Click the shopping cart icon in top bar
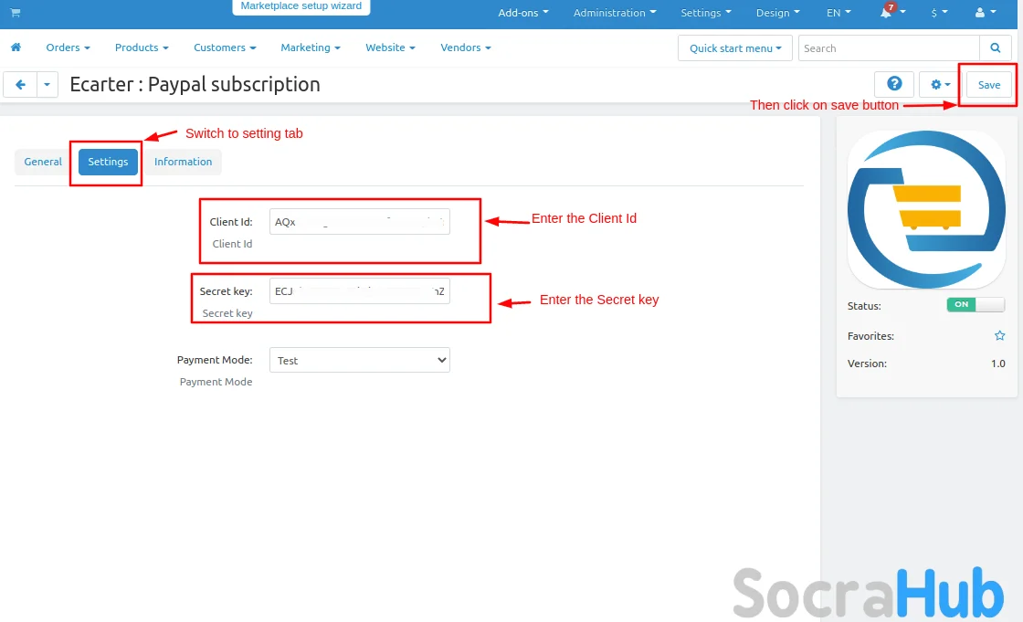This screenshot has width=1023, height=622. click(16, 13)
